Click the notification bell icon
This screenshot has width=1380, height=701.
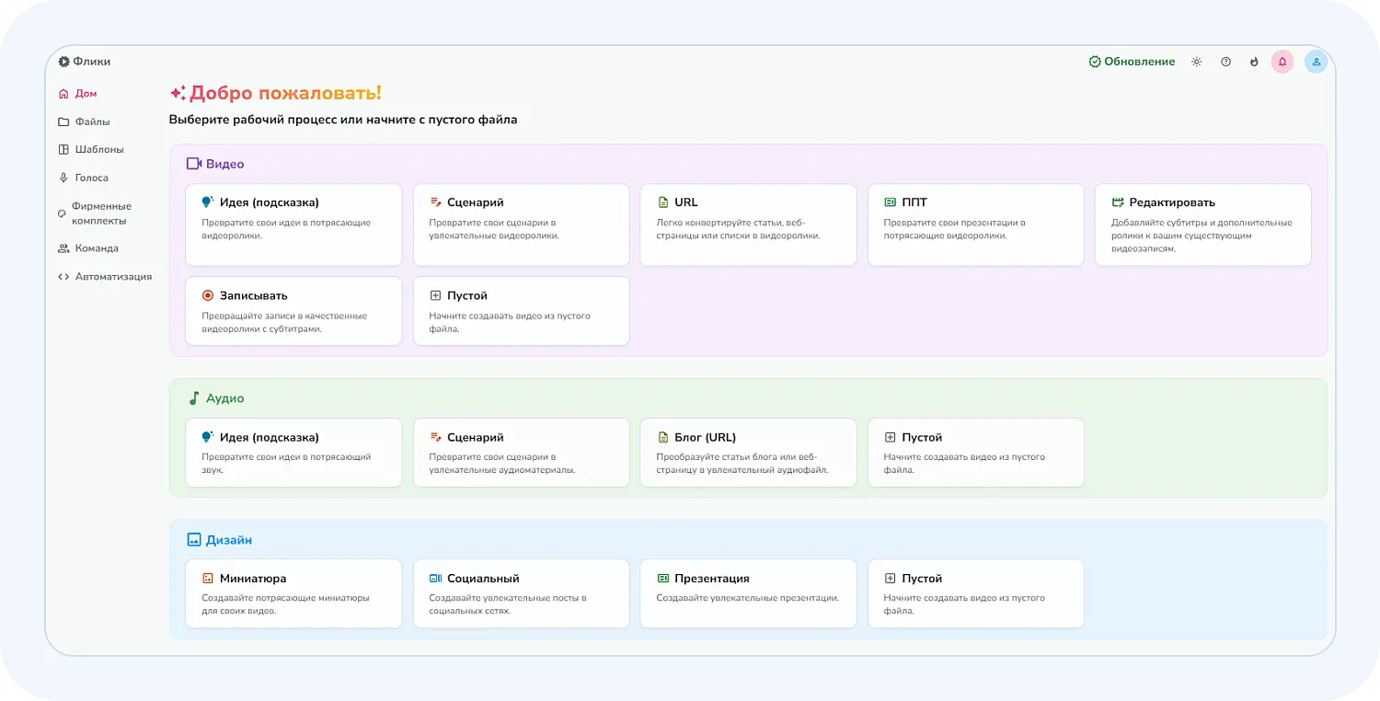tap(1282, 62)
